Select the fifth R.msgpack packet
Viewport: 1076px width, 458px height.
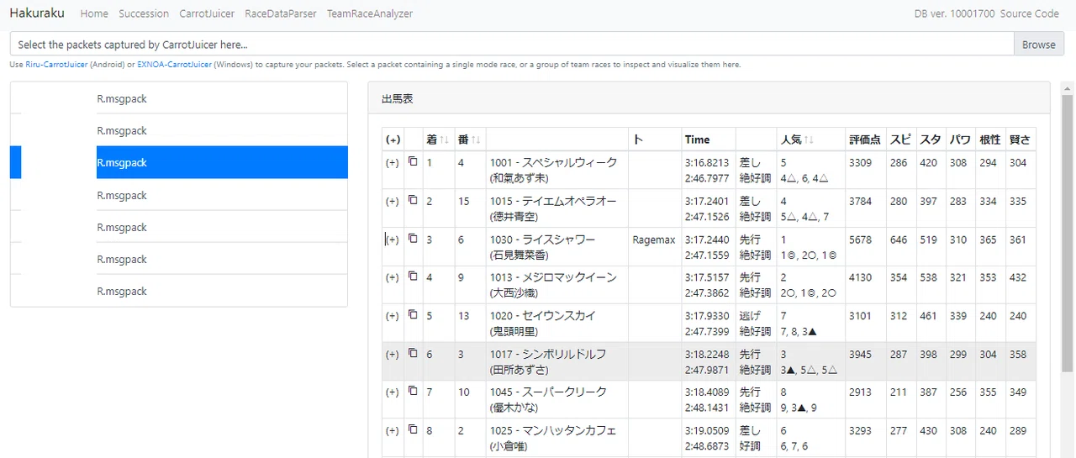click(x=179, y=227)
